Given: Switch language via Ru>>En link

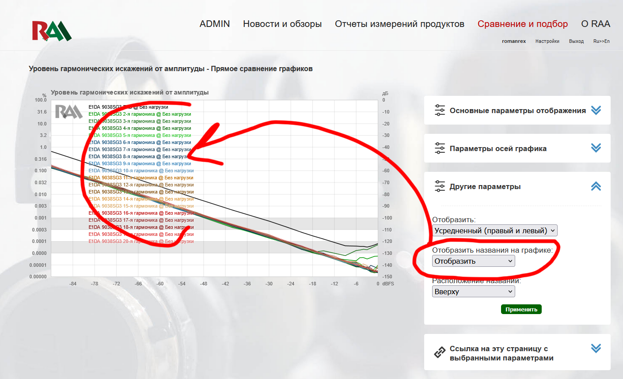Looking at the screenshot, I should tap(601, 41).
